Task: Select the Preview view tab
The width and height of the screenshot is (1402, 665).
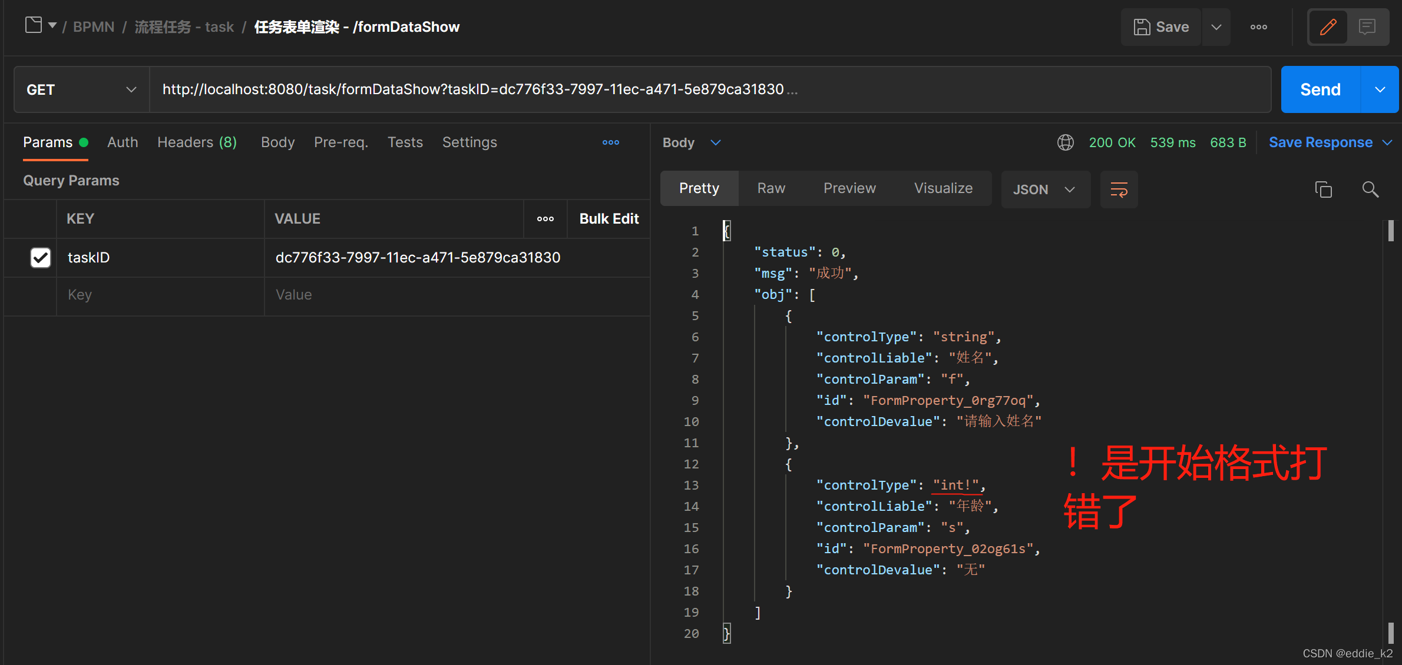Action: (x=849, y=188)
